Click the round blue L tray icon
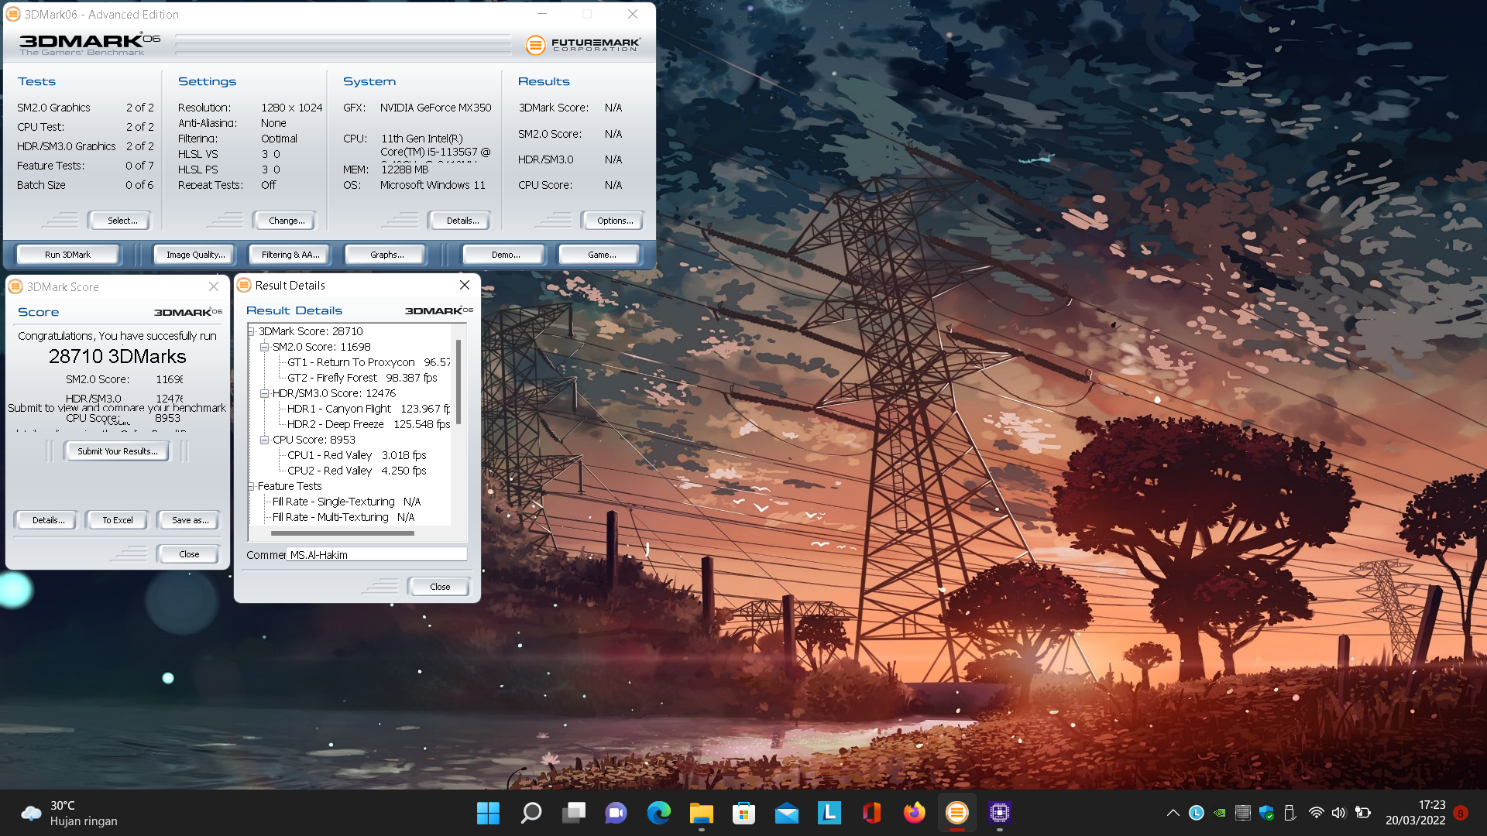The width and height of the screenshot is (1487, 836). (x=1197, y=813)
